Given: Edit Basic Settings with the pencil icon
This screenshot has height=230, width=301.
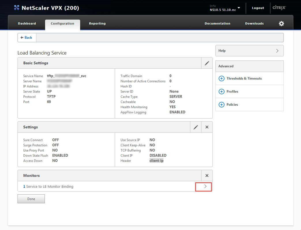Looking at the screenshot, I should pyautogui.click(x=207, y=63).
